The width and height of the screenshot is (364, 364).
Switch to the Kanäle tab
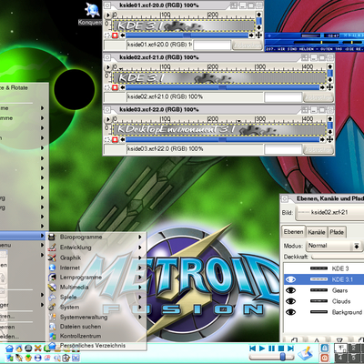[317, 232]
